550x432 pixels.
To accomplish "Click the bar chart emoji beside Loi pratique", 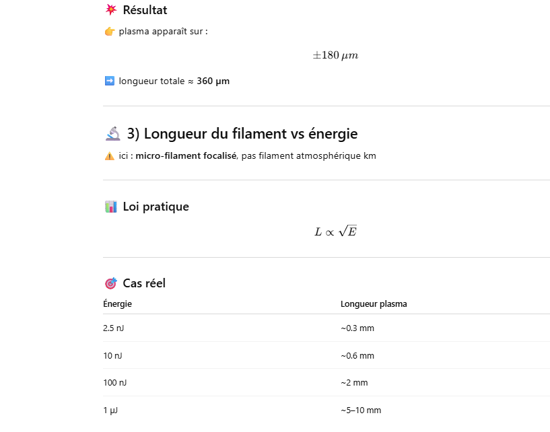I will tap(111, 207).
